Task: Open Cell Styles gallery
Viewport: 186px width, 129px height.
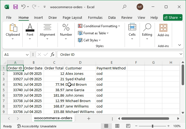Action: tap(89, 40)
